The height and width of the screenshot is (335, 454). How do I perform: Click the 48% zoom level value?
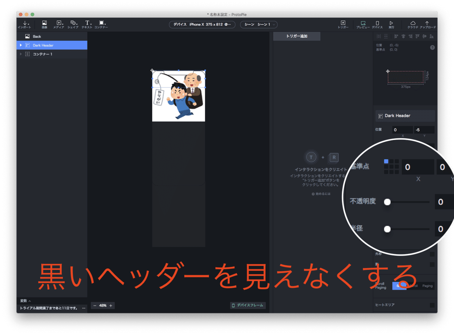tap(103, 306)
